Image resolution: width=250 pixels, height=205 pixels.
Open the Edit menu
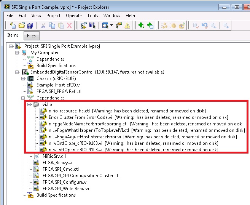(x=22, y=16)
